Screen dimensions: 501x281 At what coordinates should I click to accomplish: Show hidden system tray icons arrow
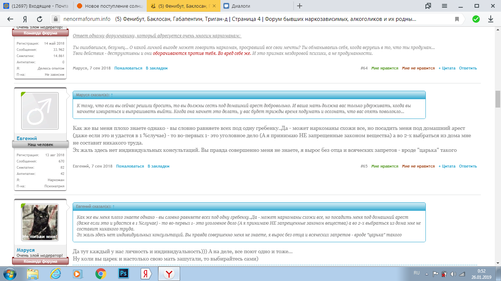[x=427, y=273]
